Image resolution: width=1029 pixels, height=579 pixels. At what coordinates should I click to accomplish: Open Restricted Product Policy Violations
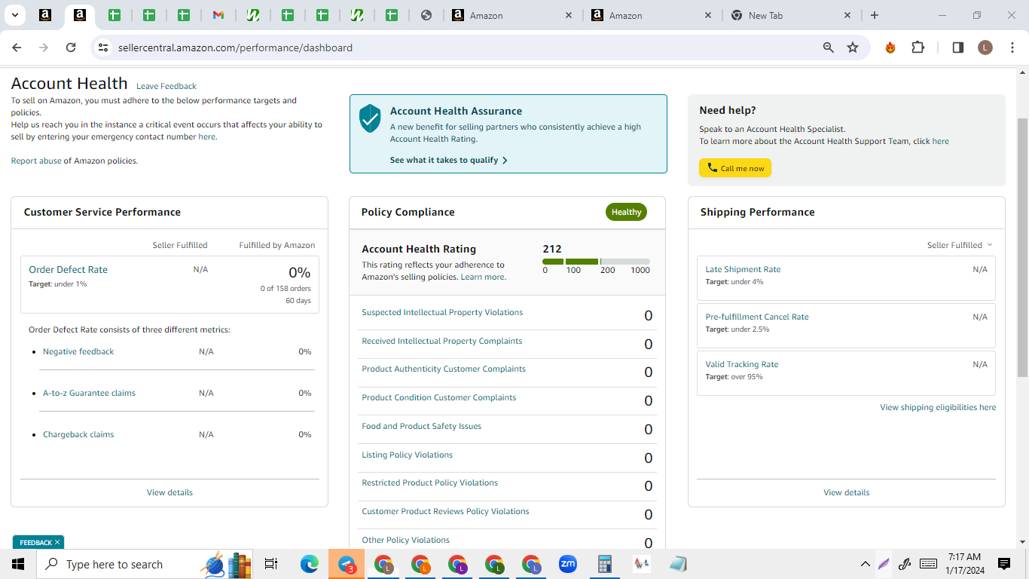(429, 482)
